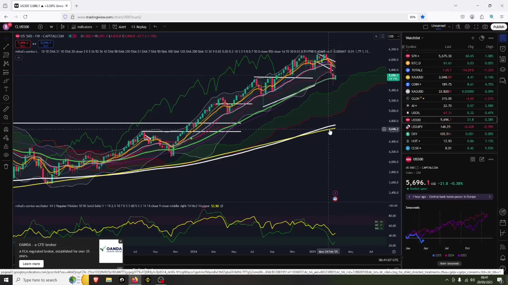
Task: Select USDJPY in the watchlist
Action: tap(449, 127)
